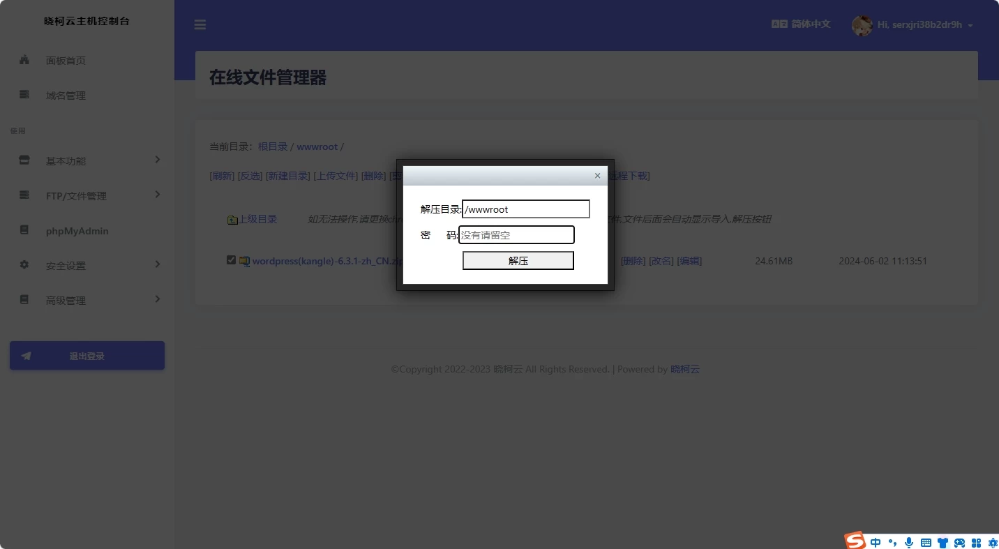Open the user account dropdown caret
999x549 pixels.
(970, 25)
